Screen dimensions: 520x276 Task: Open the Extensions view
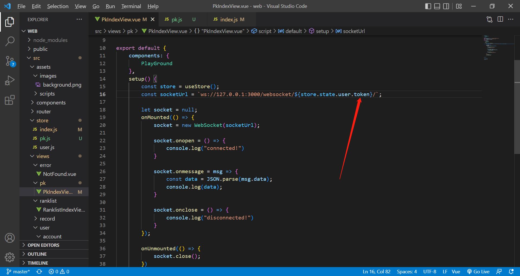pos(10,100)
